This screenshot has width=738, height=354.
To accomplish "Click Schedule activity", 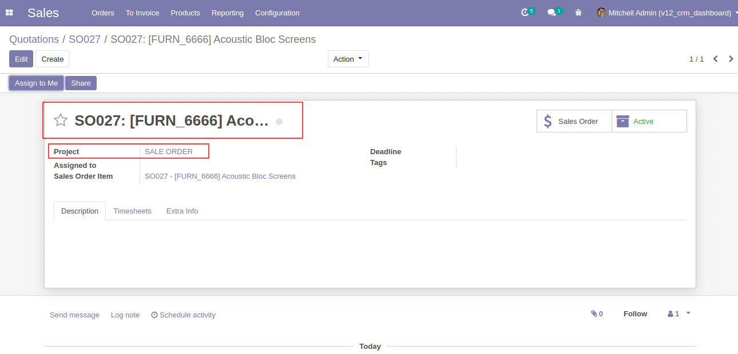I will (183, 315).
